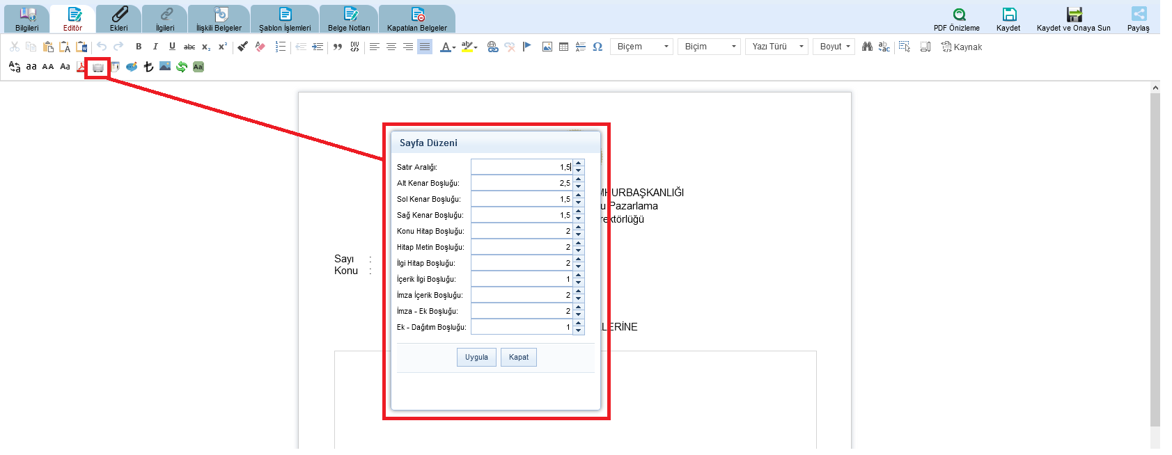Switch to the Ekleri tab
The width and height of the screenshot is (1172, 455).
tap(119, 19)
